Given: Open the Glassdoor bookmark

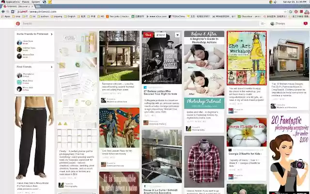Looking at the screenshot, I should coord(249,16).
